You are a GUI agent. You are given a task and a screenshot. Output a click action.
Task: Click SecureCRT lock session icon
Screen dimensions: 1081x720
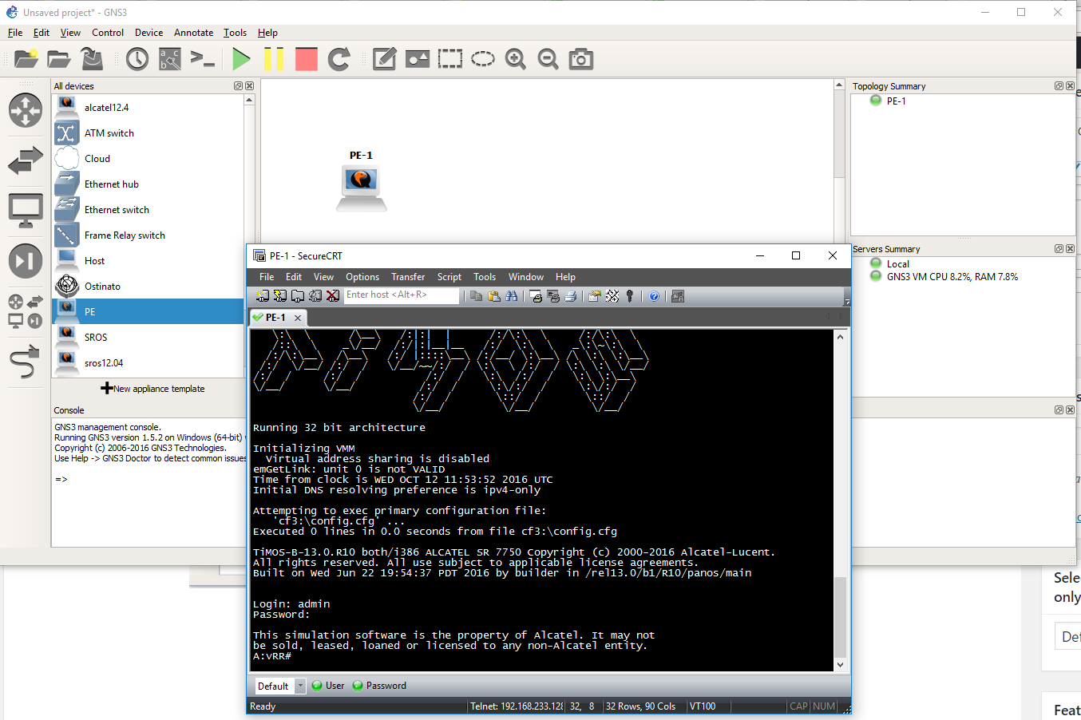click(678, 296)
